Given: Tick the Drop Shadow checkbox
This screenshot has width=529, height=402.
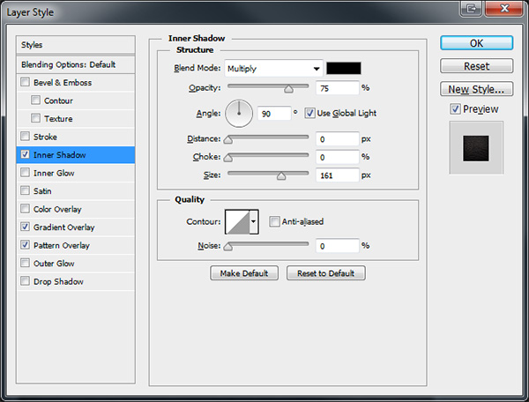Looking at the screenshot, I should [25, 281].
